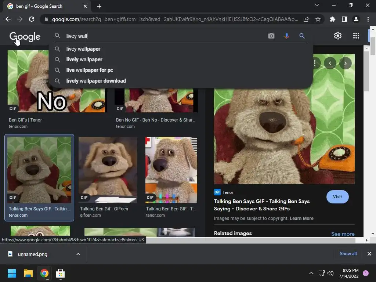This screenshot has width=376, height=282.
Task: Click See more related images
Action: pyautogui.click(x=343, y=234)
